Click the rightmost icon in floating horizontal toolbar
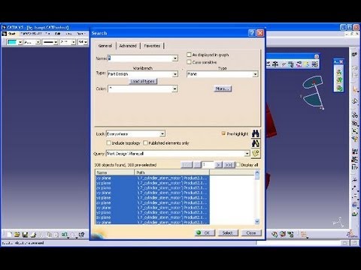The image size is (361, 270). 315,64
